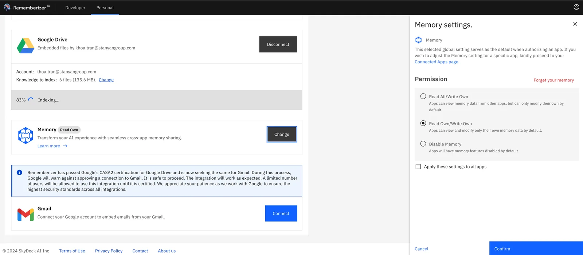Click the Gmail logo icon
583x255 pixels.
click(26, 215)
